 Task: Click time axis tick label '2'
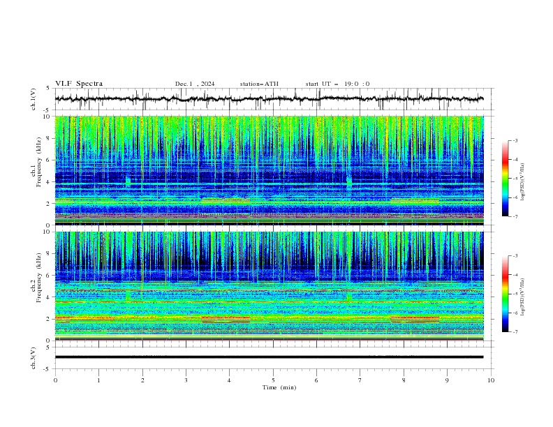point(142,380)
